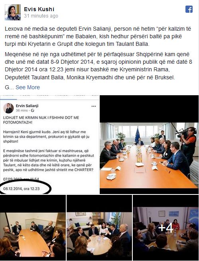Open the EU flag meeting table photo
The height and width of the screenshot is (261, 199).
(x=149, y=145)
